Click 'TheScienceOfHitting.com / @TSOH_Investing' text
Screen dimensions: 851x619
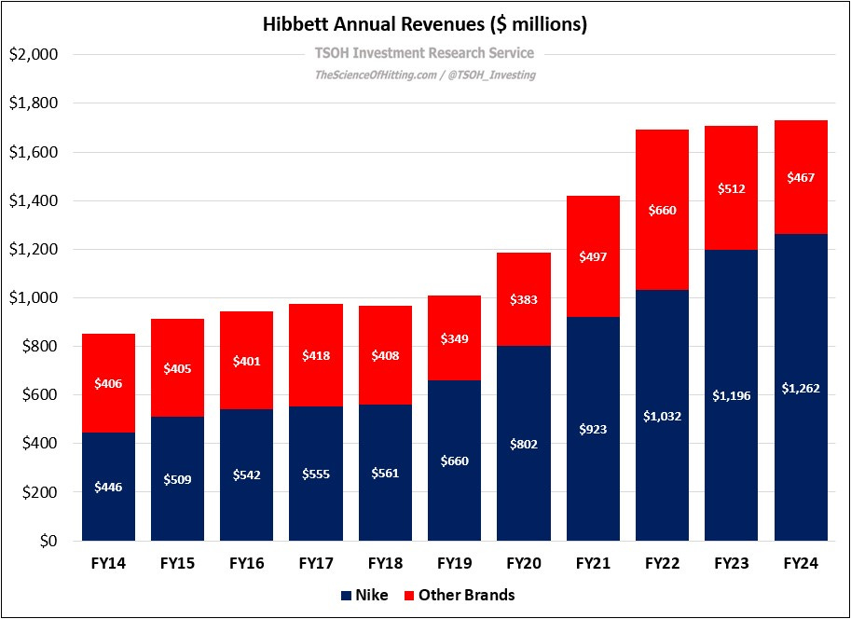(x=425, y=75)
